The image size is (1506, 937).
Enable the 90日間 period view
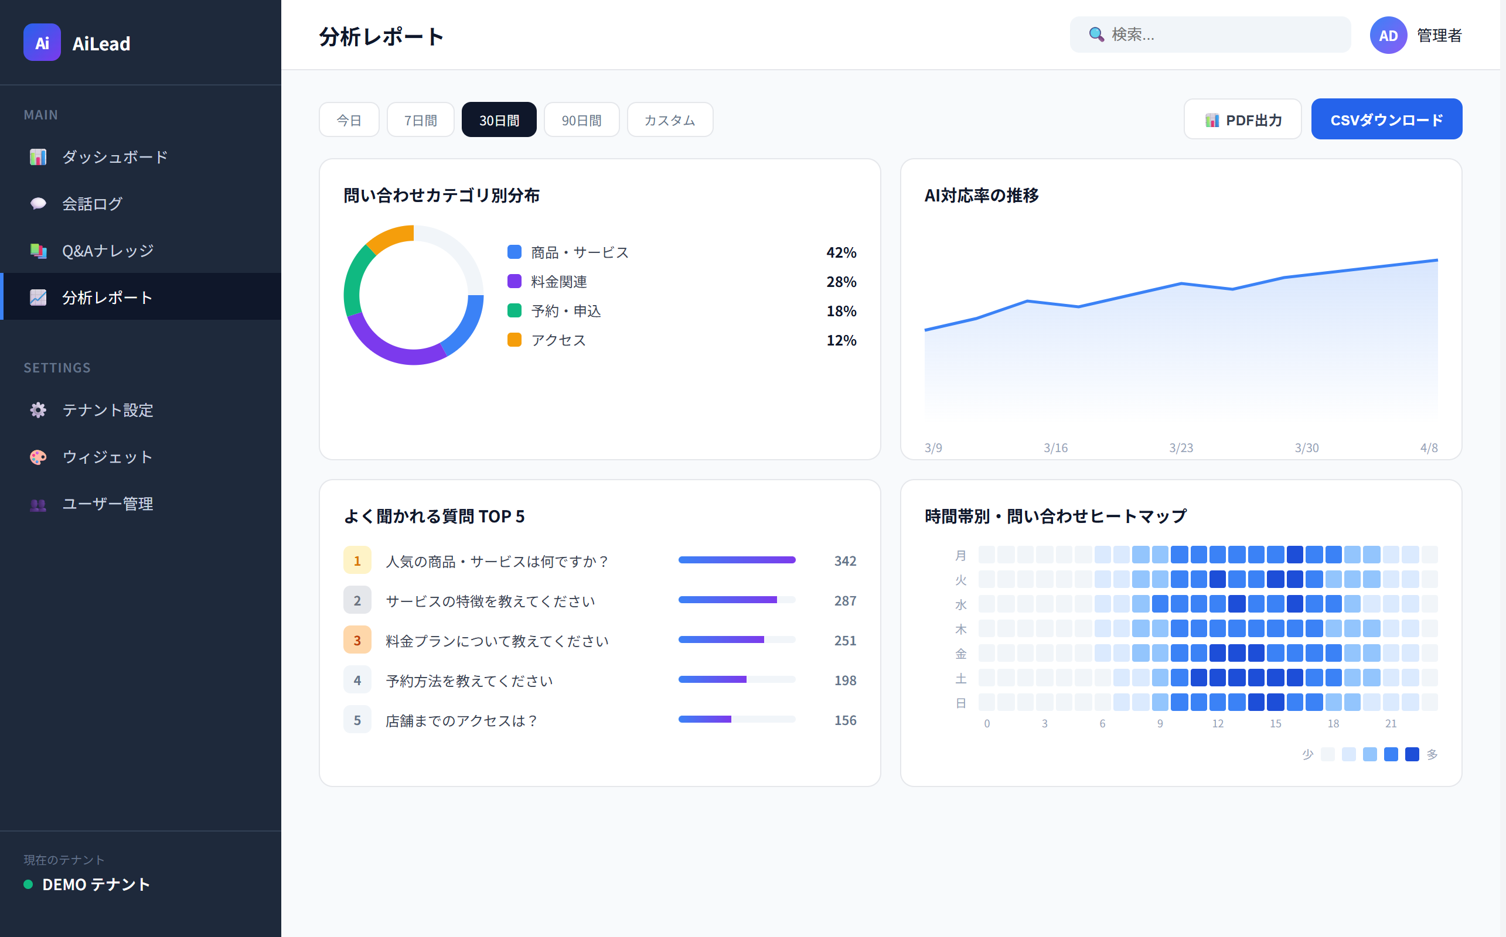[x=581, y=119]
